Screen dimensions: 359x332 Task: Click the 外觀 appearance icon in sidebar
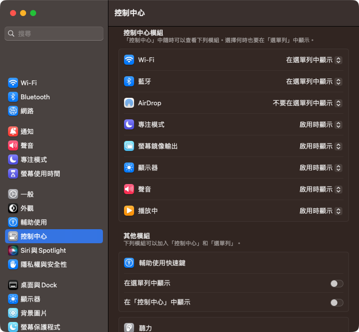[13, 208]
